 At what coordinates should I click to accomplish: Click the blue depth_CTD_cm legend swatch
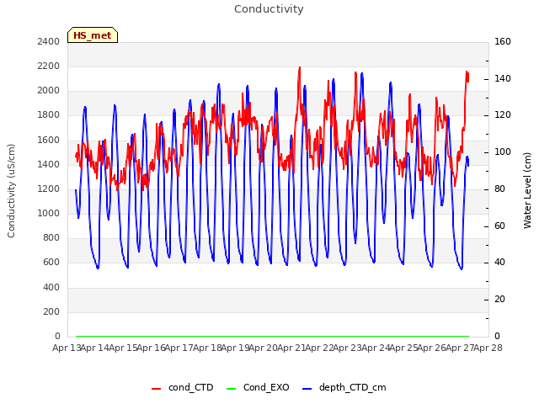tap(307, 389)
